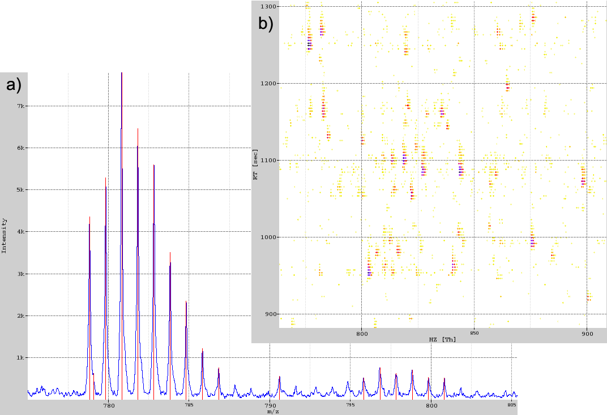Click the "b)" panel label

coord(266,24)
